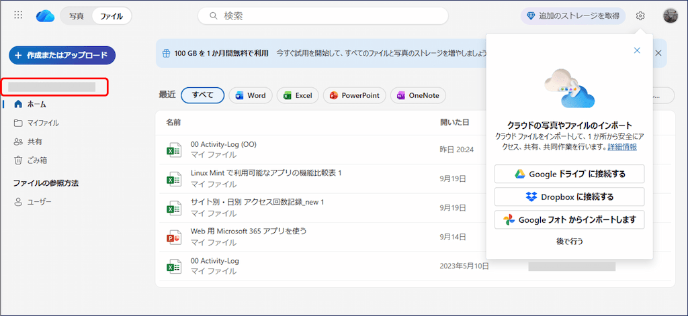Image resolution: width=688 pixels, height=316 pixels.
Task: Close the cloud import popup
Action: (637, 50)
